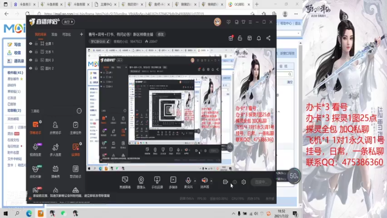
Task: Click the 退出 link in QQ mail
Action: click(x=298, y=23)
